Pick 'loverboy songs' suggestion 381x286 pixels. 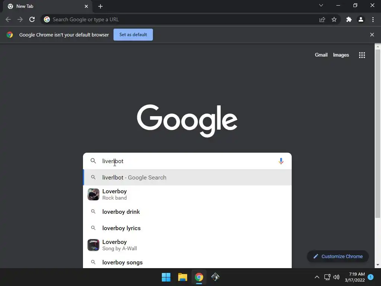(x=187, y=262)
